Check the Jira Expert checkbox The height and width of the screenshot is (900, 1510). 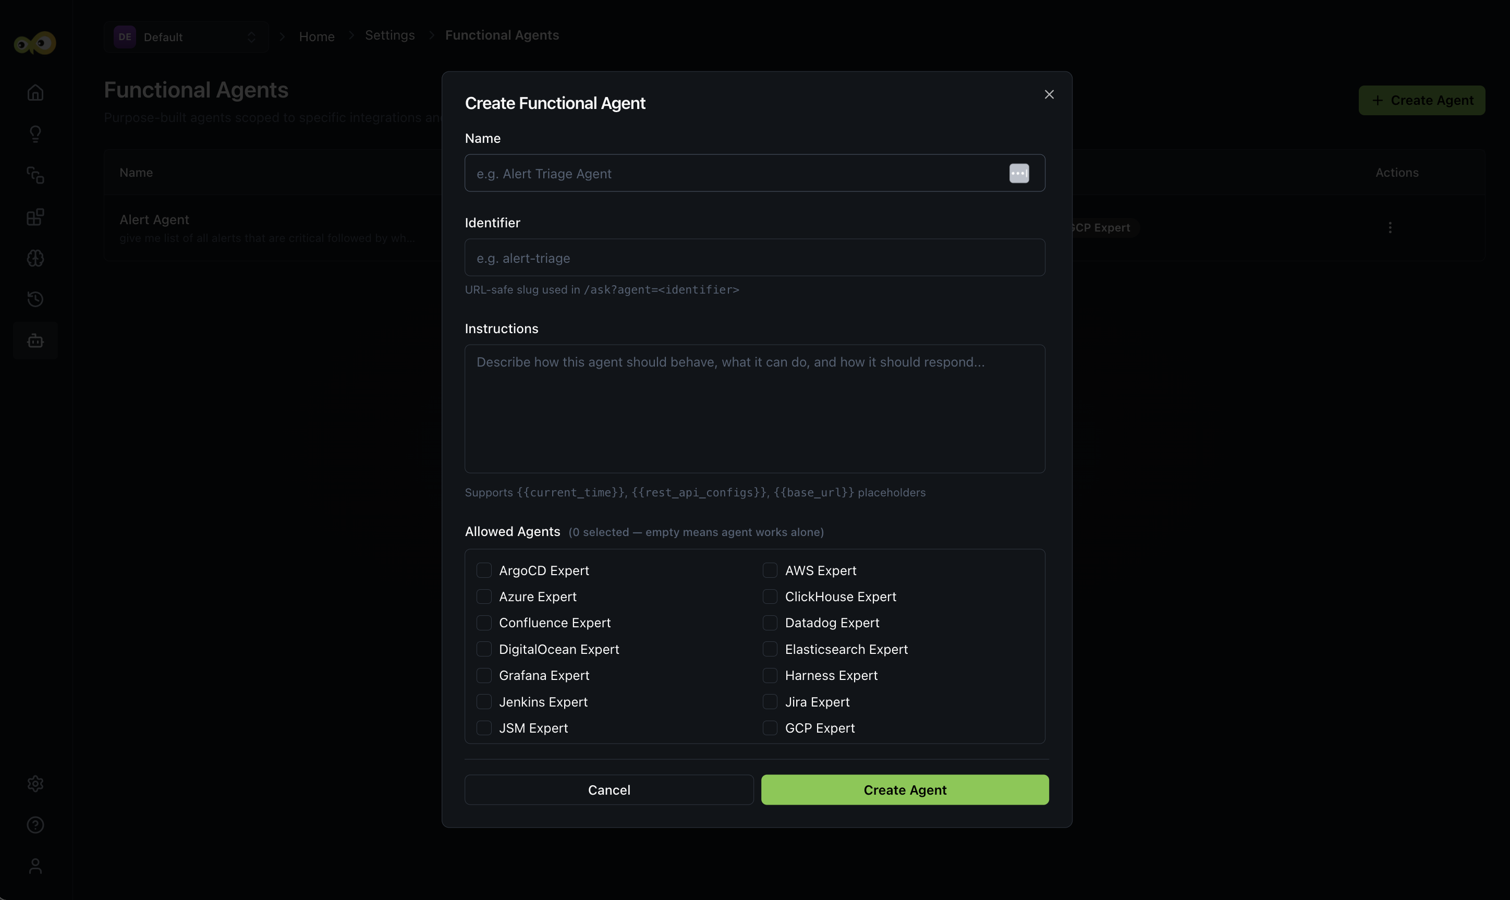tap(770, 702)
